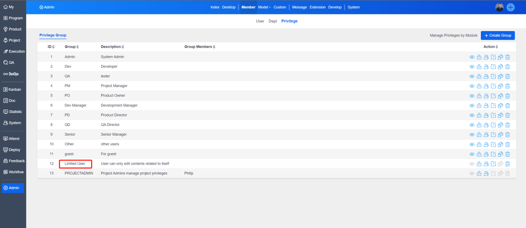526x228 pixels.
Task: Sort table by the ID column
Action: click(51, 47)
